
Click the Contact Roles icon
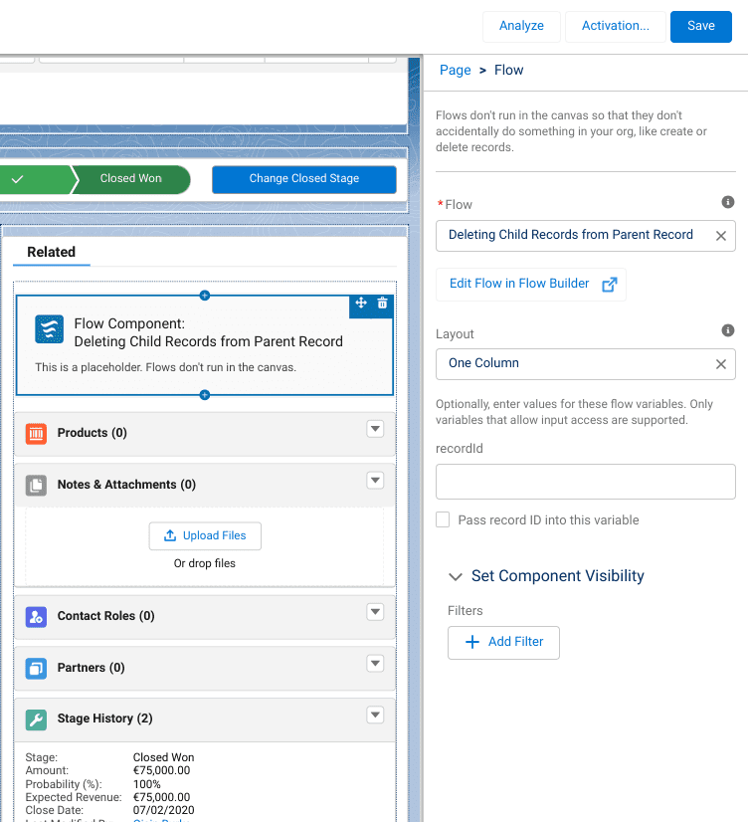36,617
